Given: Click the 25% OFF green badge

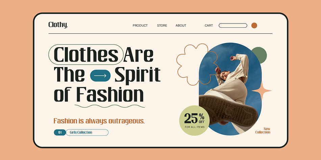Looking at the screenshot, I should coord(194,121).
